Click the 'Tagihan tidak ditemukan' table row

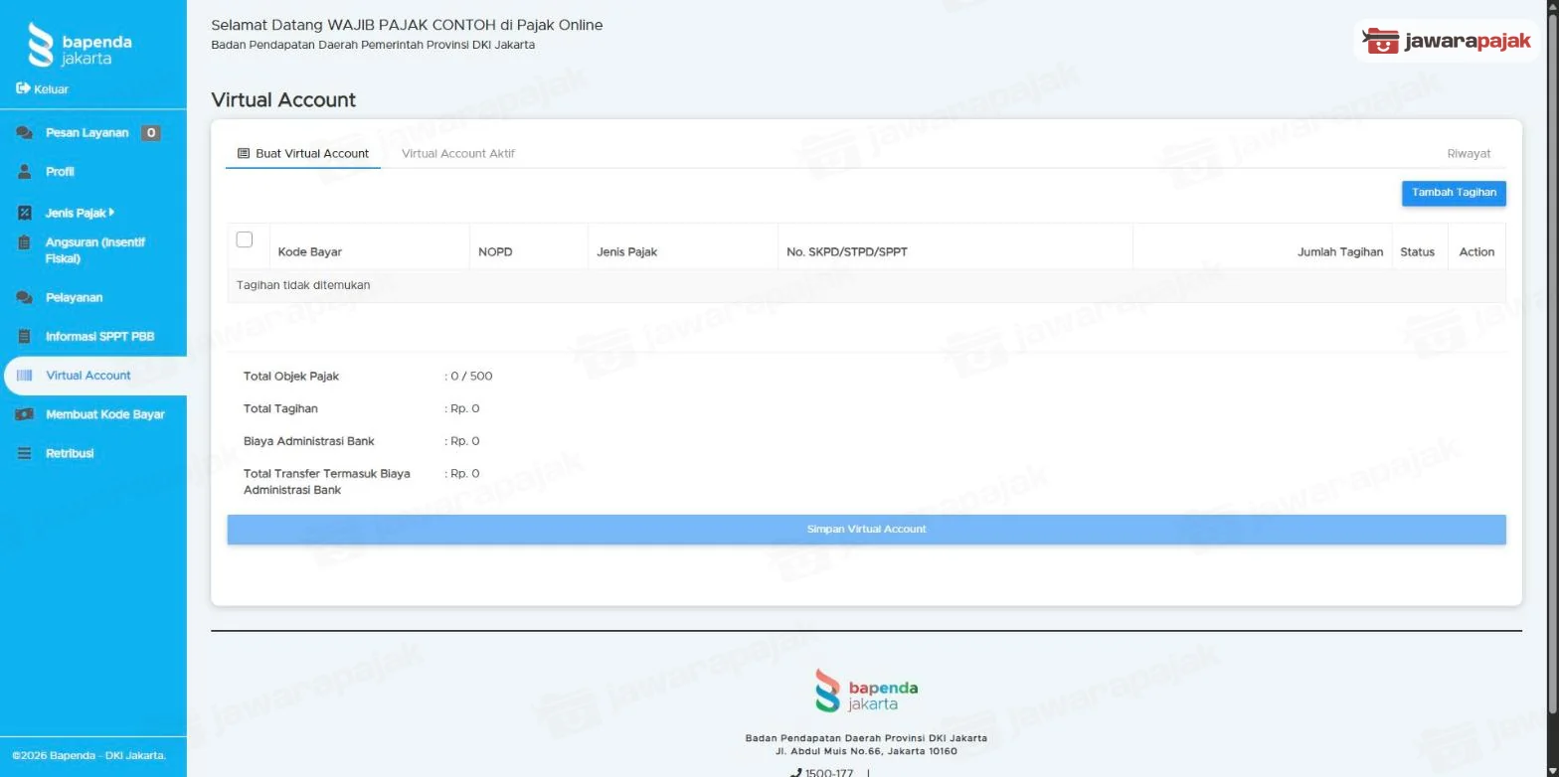866,285
